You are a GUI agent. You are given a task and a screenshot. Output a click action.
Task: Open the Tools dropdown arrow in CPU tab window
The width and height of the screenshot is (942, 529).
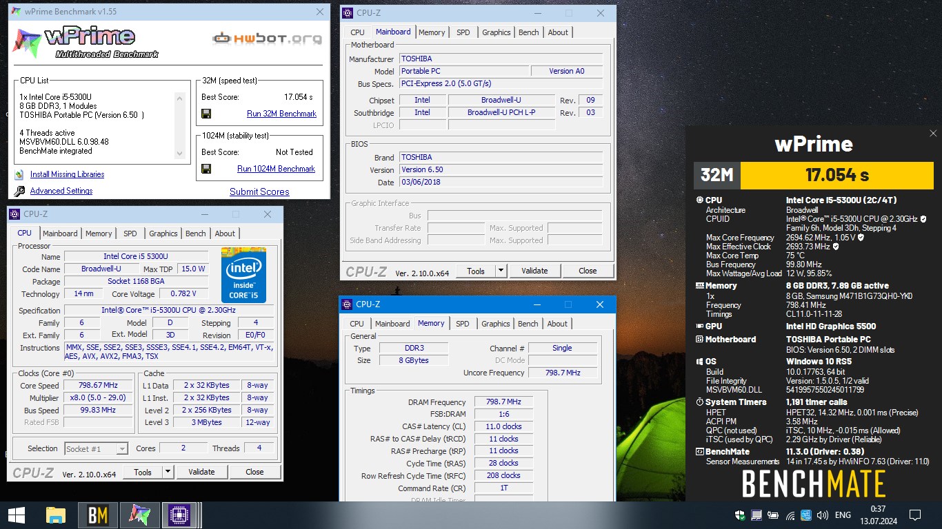tap(168, 472)
